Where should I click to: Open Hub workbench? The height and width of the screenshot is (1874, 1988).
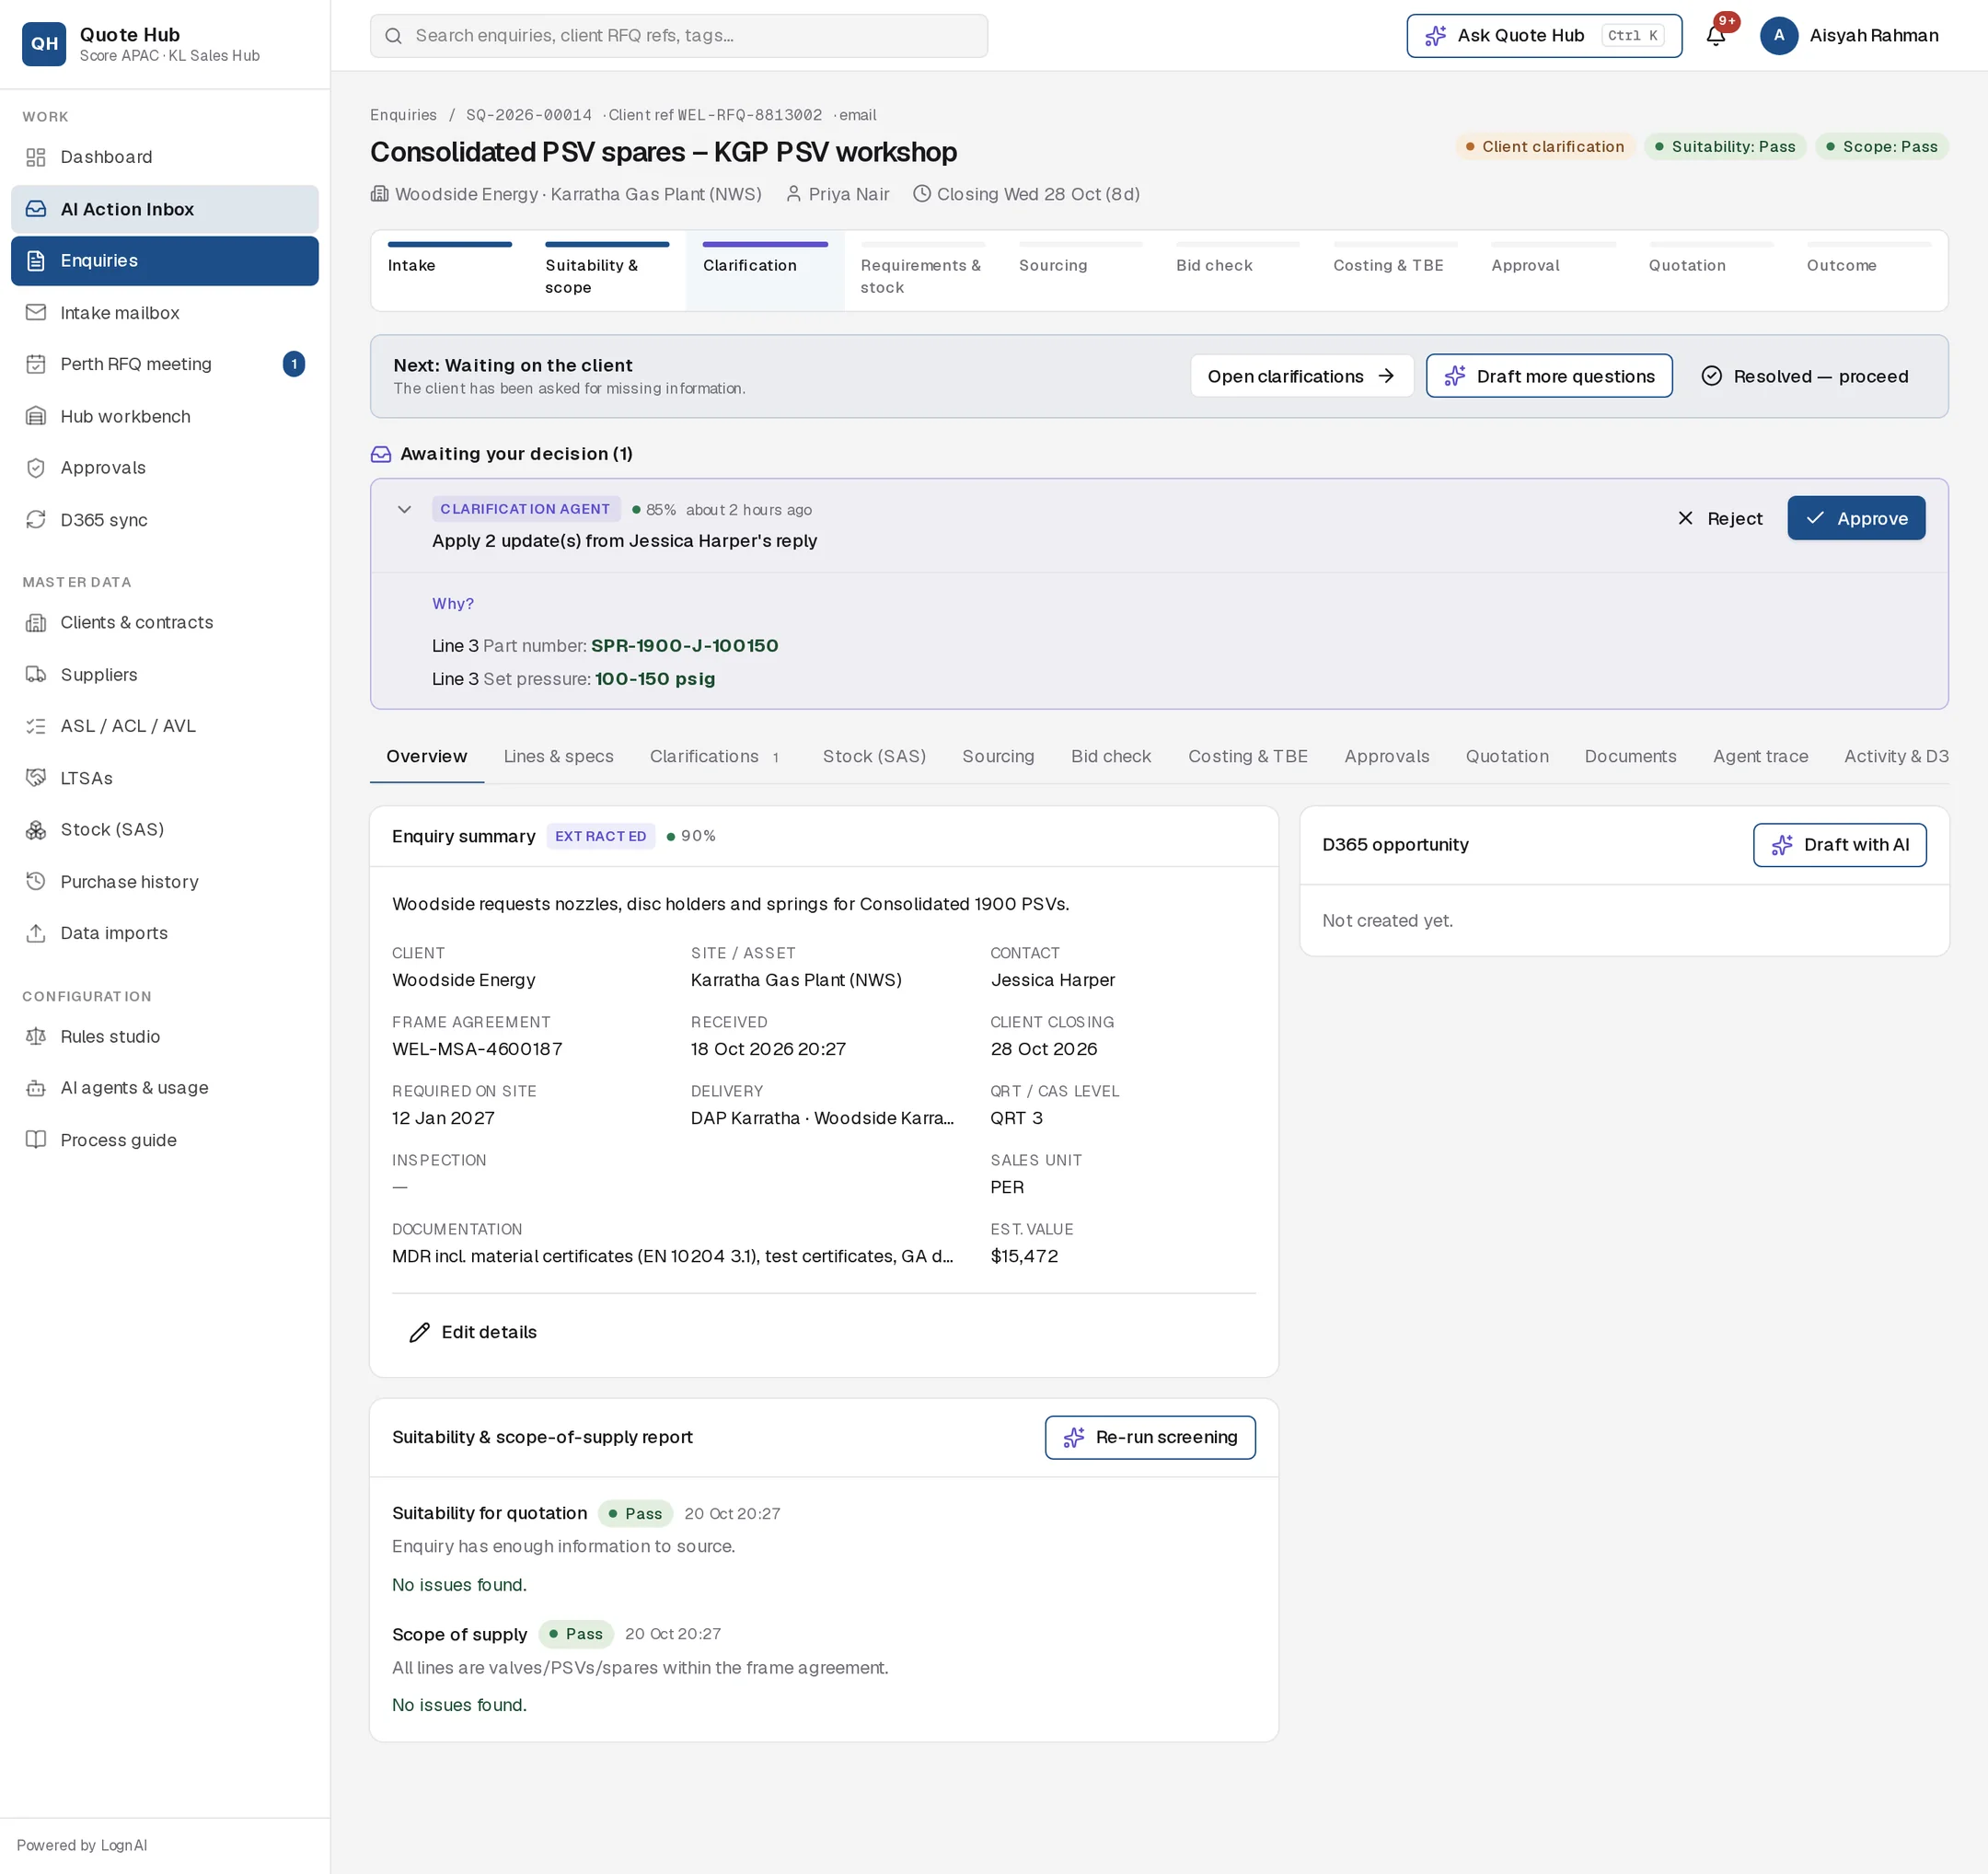tap(165, 416)
